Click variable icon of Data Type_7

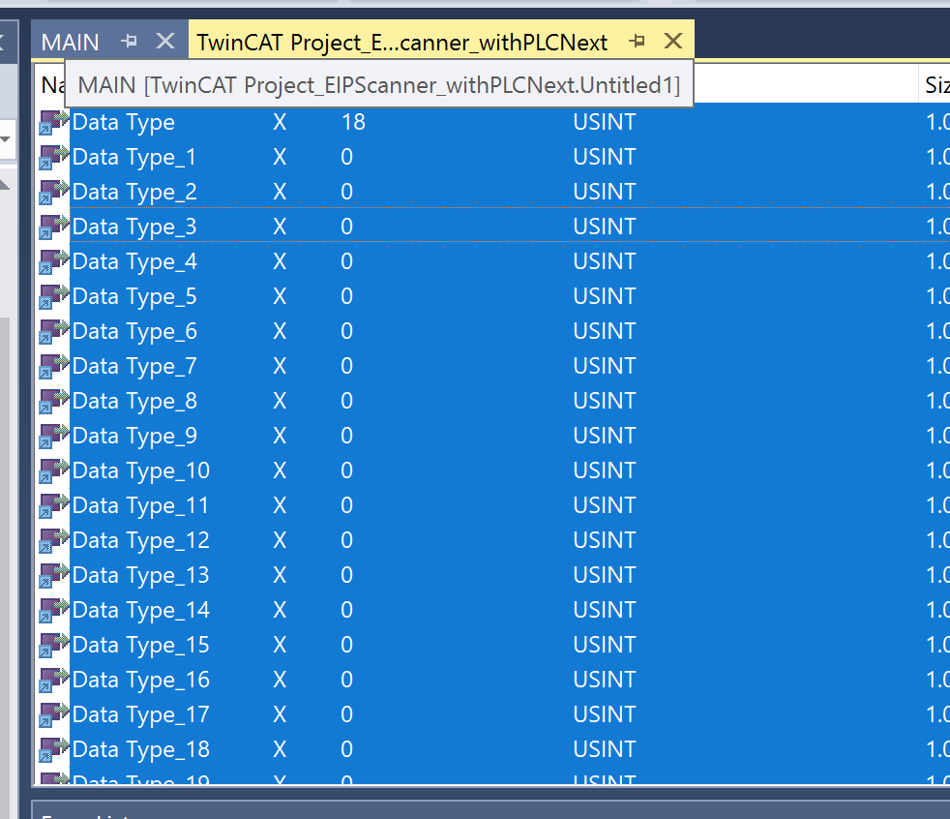tap(53, 366)
